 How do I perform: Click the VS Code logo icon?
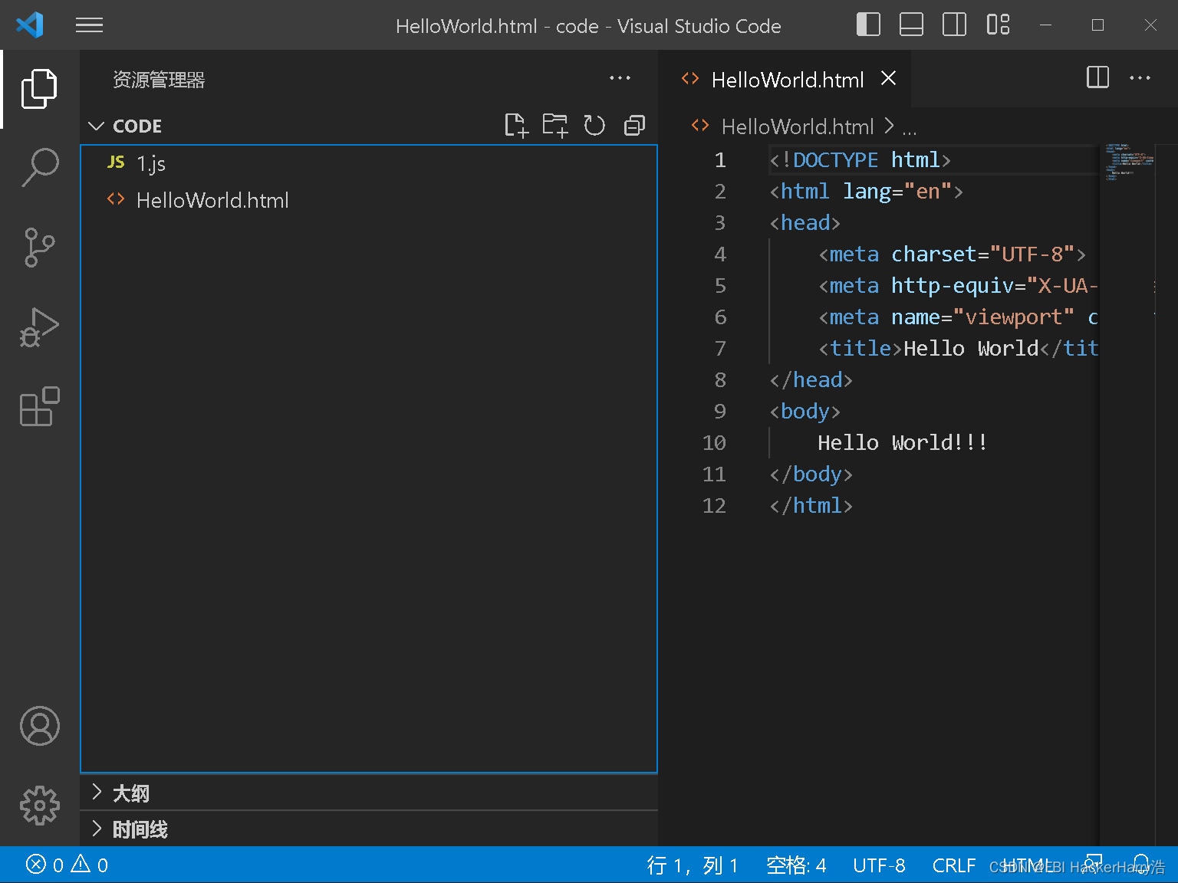(30, 25)
